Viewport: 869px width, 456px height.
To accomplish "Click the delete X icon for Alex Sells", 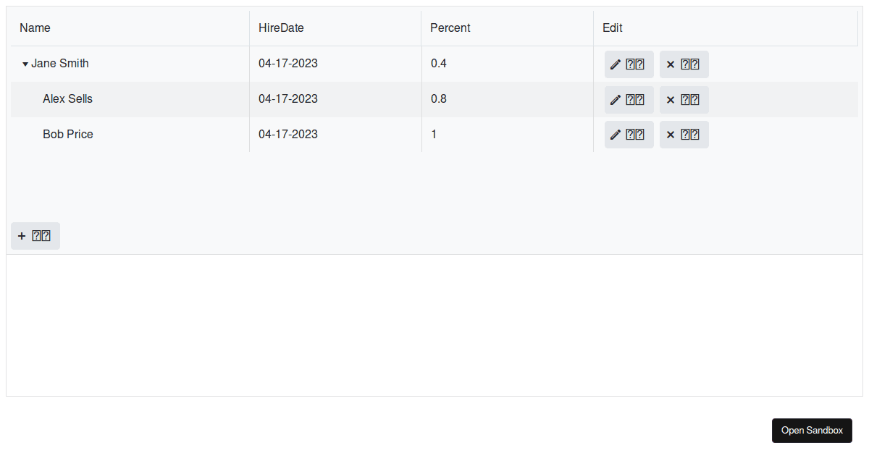I will coord(684,99).
